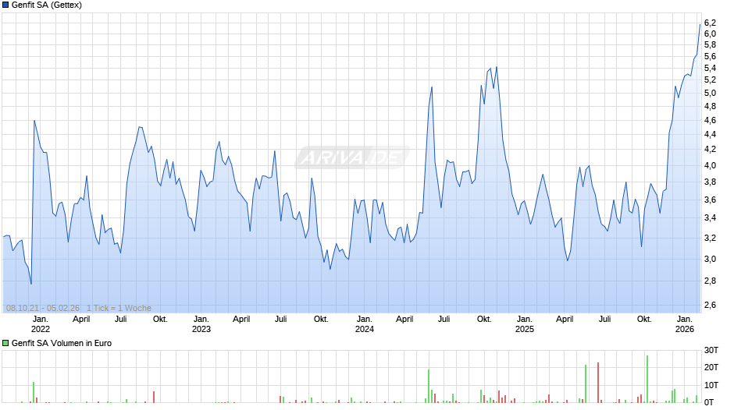Click the 'Jan. 2026' time axis label
This screenshot has height=410, width=734.
click(x=684, y=324)
